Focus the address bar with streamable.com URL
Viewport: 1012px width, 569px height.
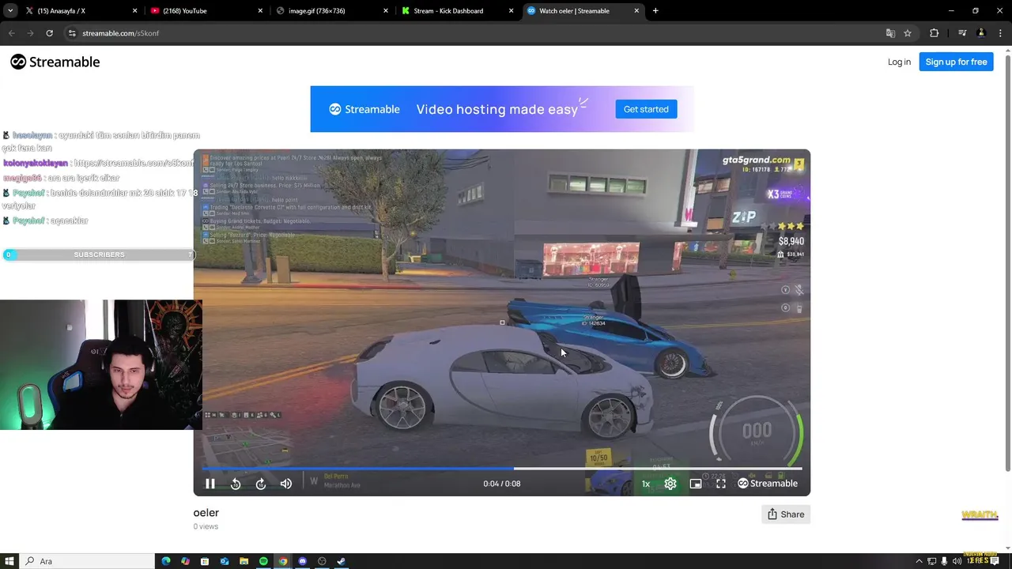[474, 33]
